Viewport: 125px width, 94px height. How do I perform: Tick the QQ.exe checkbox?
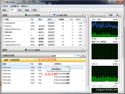coord(3,26)
